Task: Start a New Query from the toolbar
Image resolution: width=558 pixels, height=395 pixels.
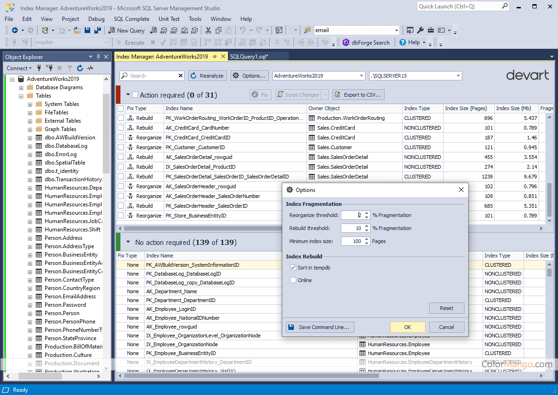Action: [x=126, y=30]
